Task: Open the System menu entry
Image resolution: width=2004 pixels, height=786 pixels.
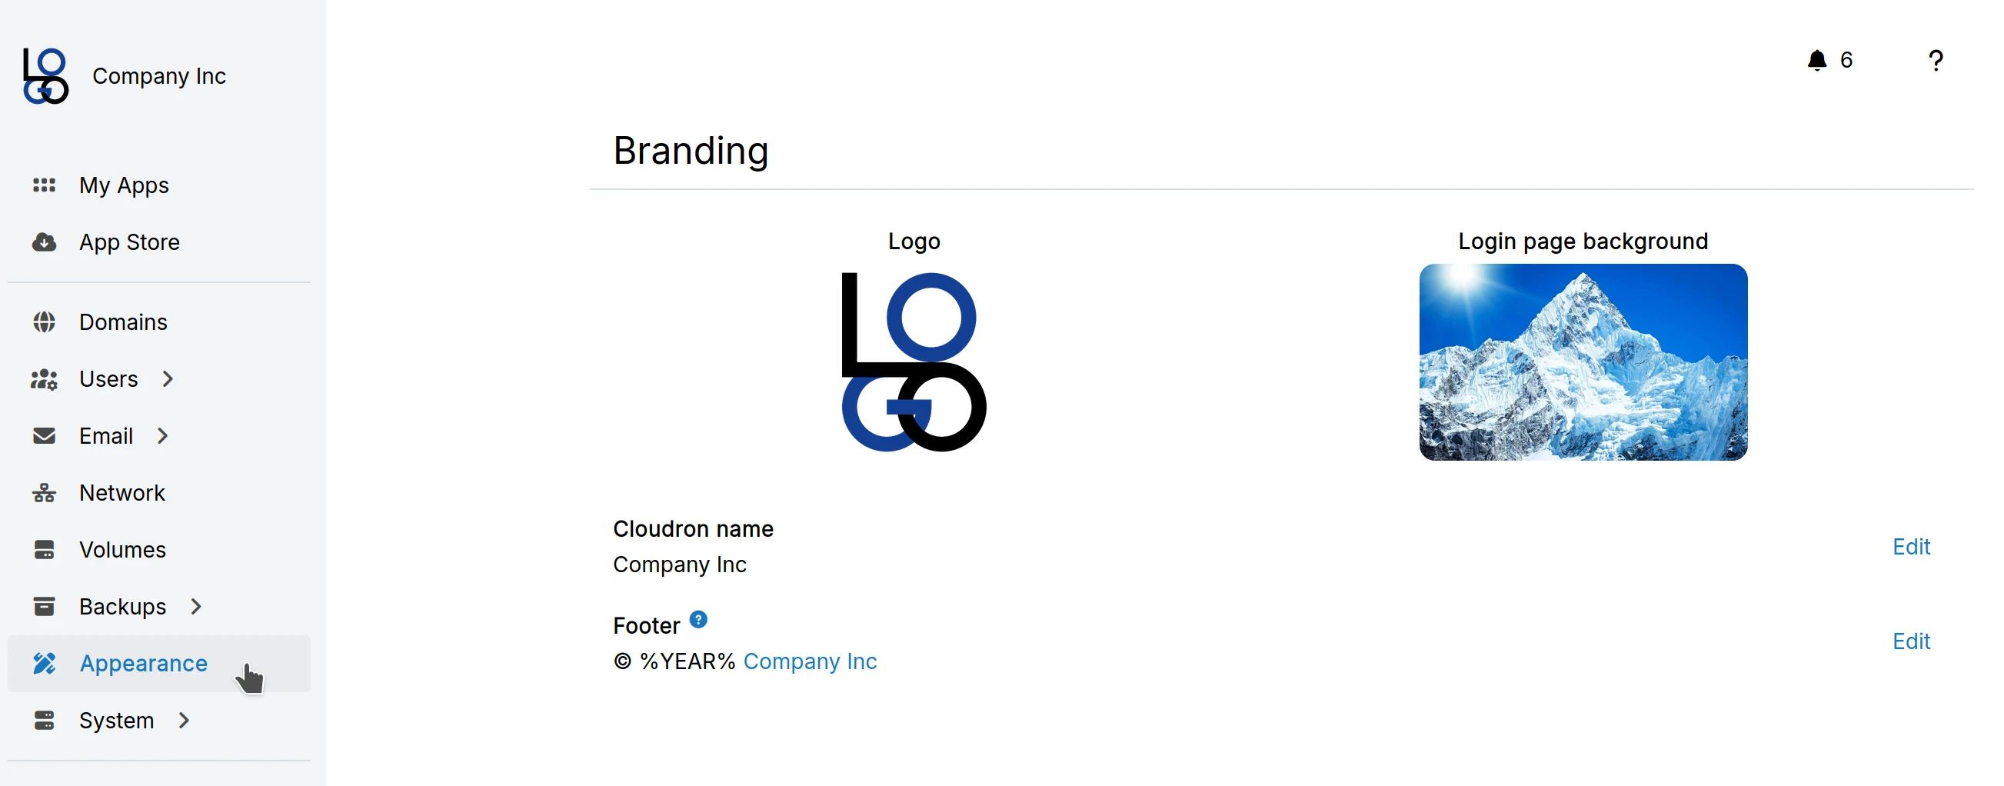Action: point(117,720)
